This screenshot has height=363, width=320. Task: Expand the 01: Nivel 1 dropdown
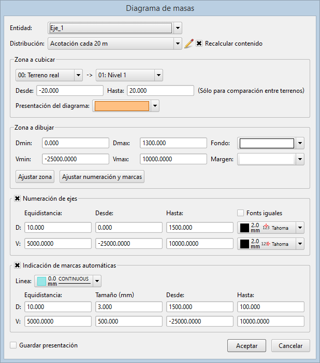[158, 75]
